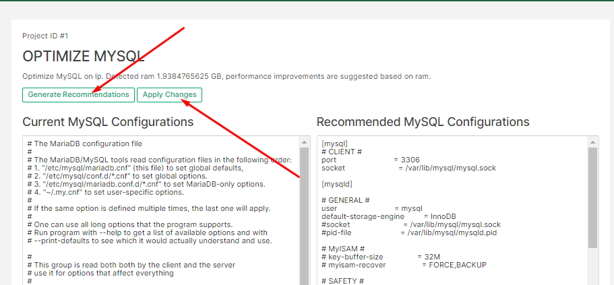Click the '~/.my.cnf' user-specific options line
The width and height of the screenshot is (614, 285).
pyautogui.click(x=105, y=193)
